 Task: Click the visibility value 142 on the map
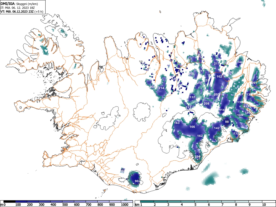pos(217,128)
